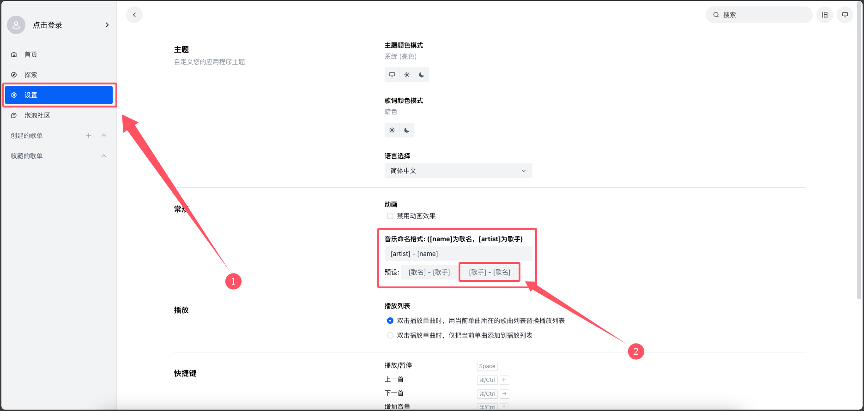Click the gear icon beside 设置
Screen dimensions: 864x411
click(x=14, y=95)
